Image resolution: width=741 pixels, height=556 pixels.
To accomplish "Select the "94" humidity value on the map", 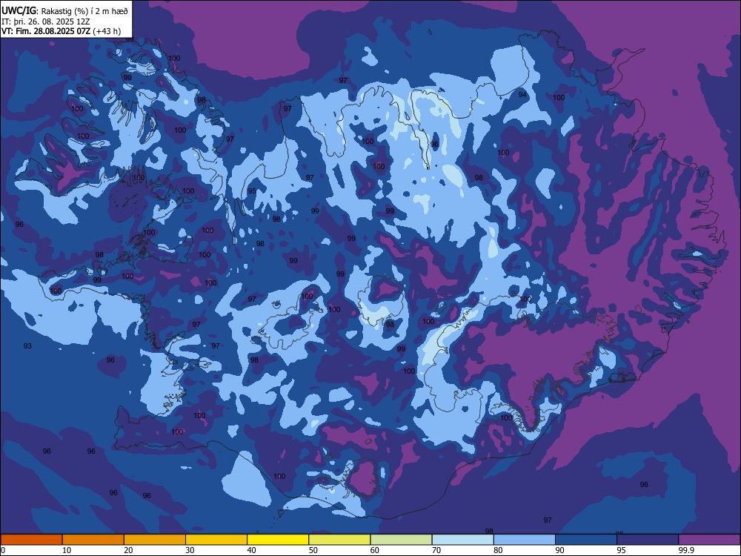I will click(x=522, y=95).
